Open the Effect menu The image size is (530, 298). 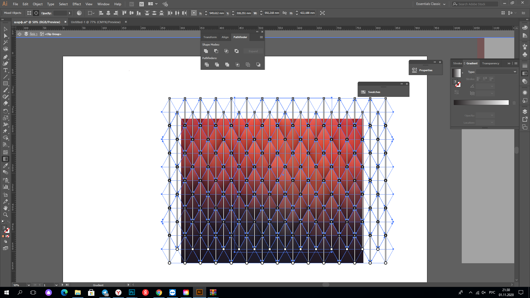coord(76,4)
